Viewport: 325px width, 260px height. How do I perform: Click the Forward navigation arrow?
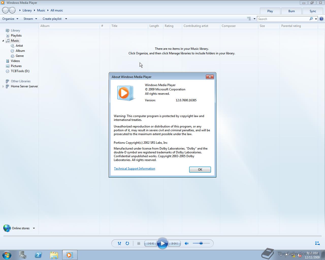point(12,10)
